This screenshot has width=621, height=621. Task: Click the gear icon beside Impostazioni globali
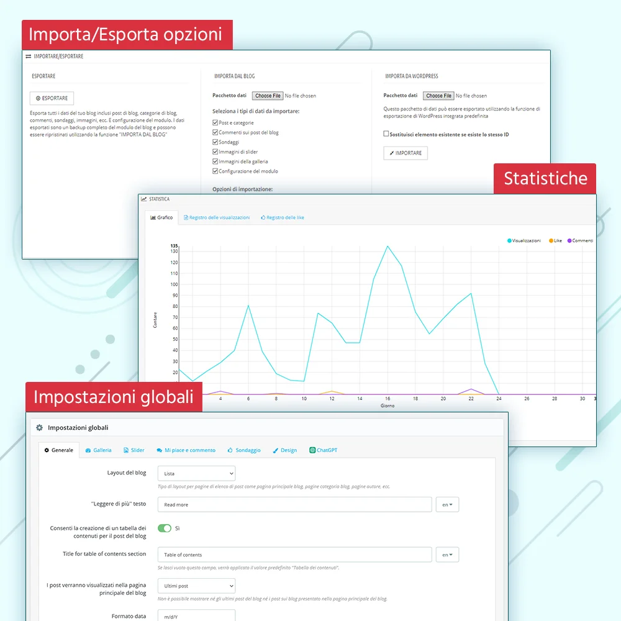coord(40,428)
